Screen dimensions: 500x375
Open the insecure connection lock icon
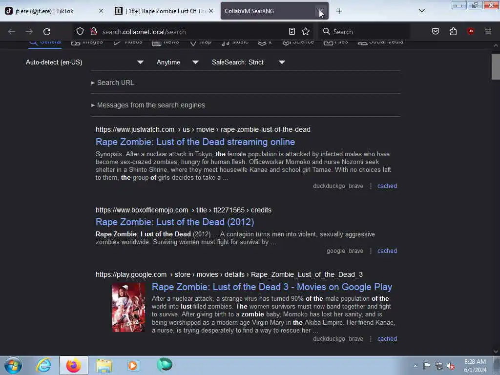point(93,31)
